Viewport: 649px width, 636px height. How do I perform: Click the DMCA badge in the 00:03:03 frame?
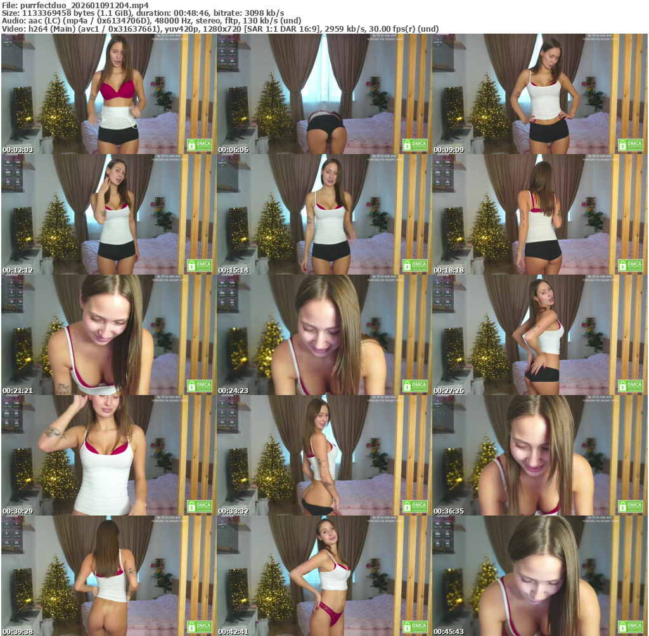[x=200, y=145]
